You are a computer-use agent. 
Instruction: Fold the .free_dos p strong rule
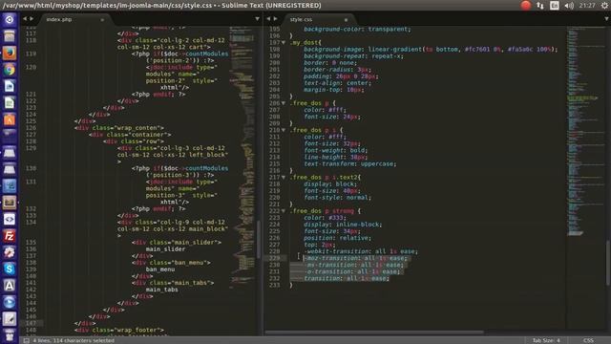[284, 211]
